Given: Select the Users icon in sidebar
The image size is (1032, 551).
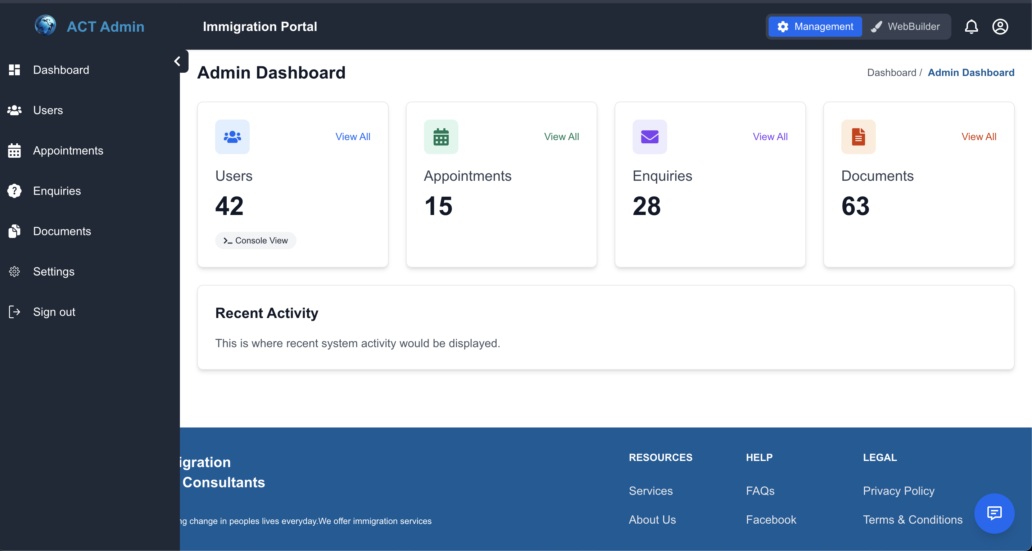Looking at the screenshot, I should 14,110.
